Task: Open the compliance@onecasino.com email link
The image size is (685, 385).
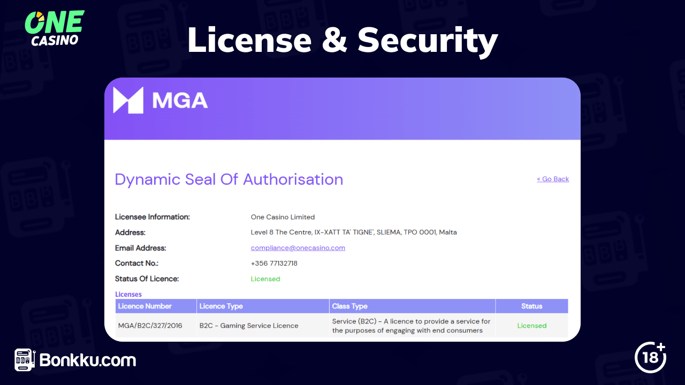Action: 298,248
